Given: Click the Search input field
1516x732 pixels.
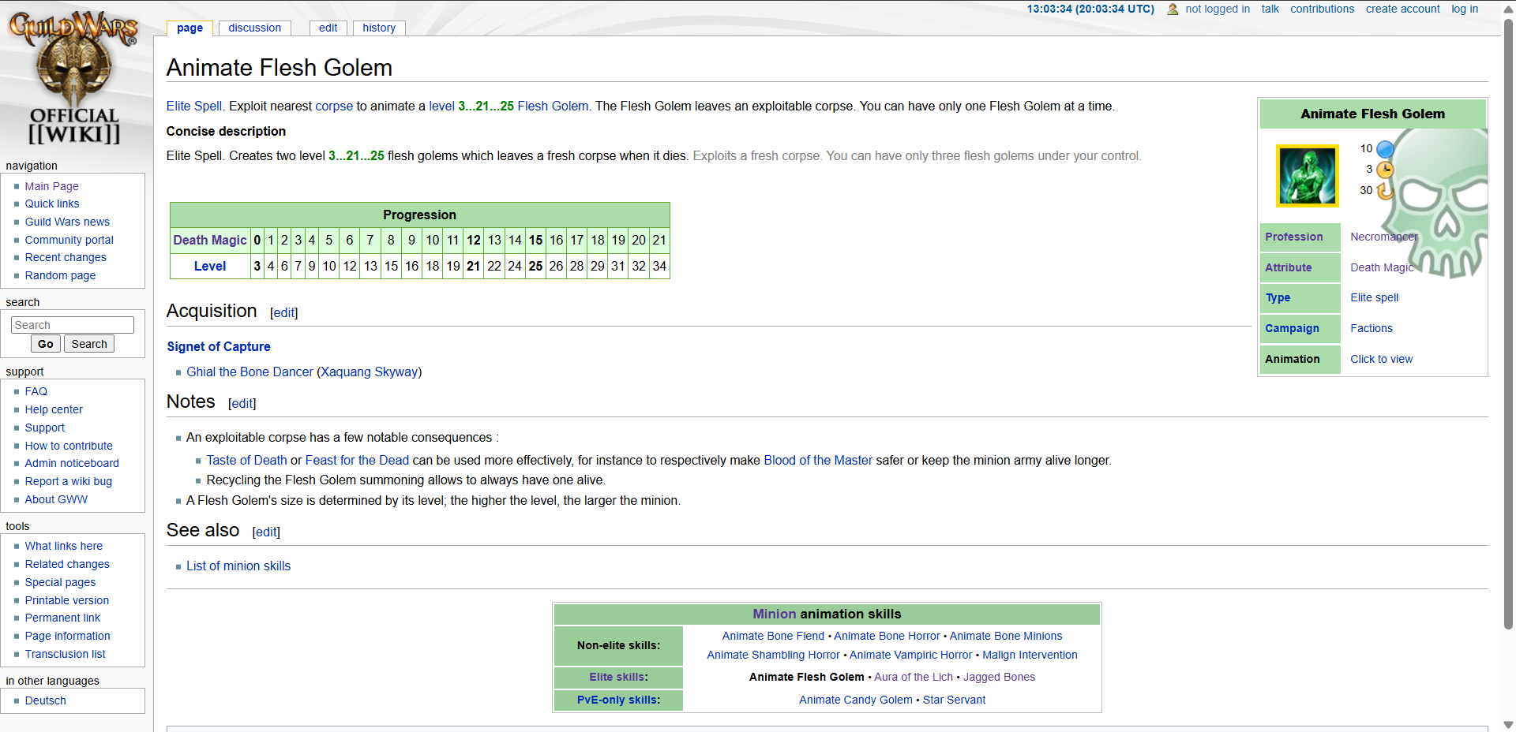Looking at the screenshot, I should [73, 325].
